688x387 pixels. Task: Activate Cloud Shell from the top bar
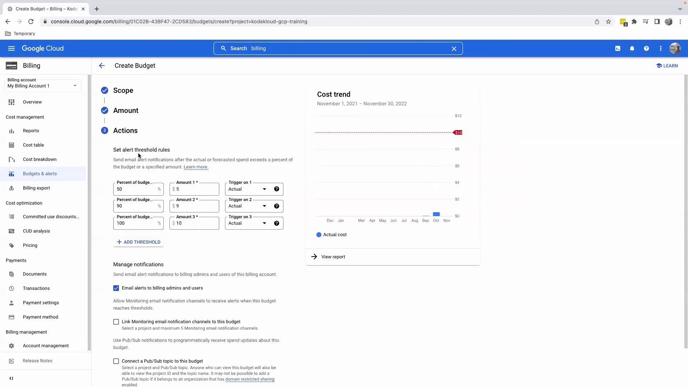click(x=618, y=48)
